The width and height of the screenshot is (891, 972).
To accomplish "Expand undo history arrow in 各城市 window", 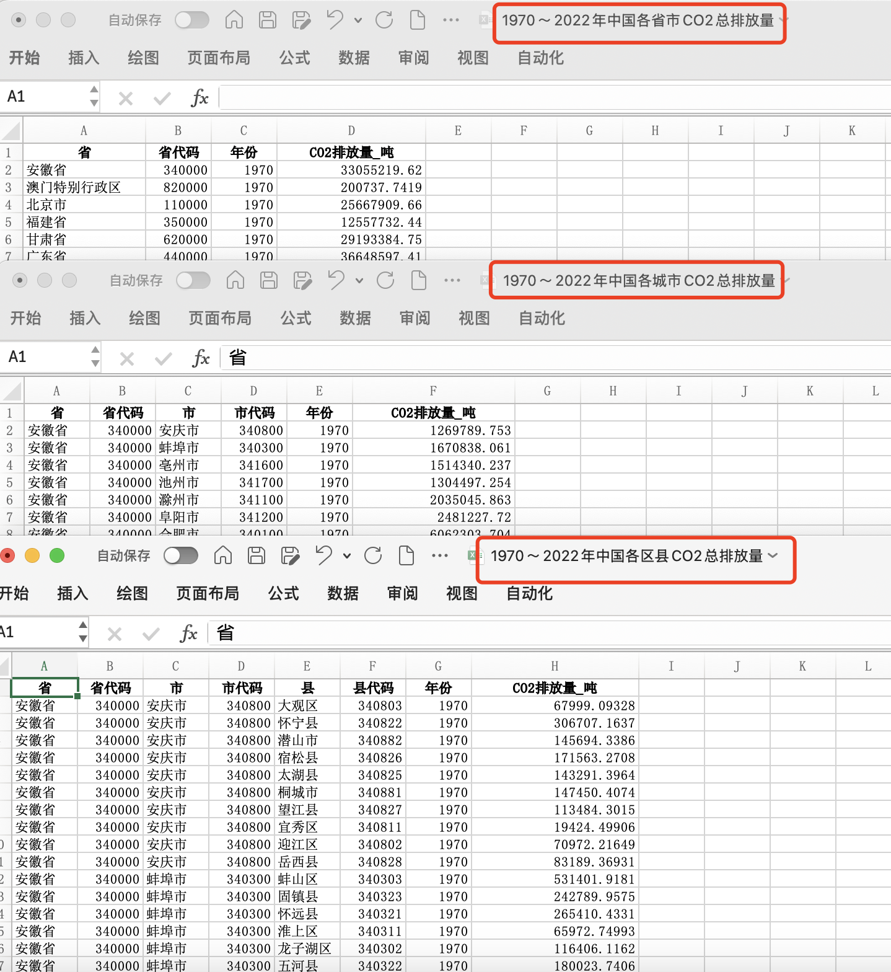I will (359, 281).
